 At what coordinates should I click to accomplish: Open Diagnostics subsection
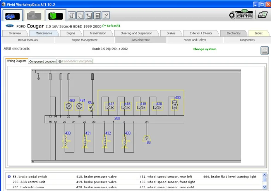click(247, 40)
